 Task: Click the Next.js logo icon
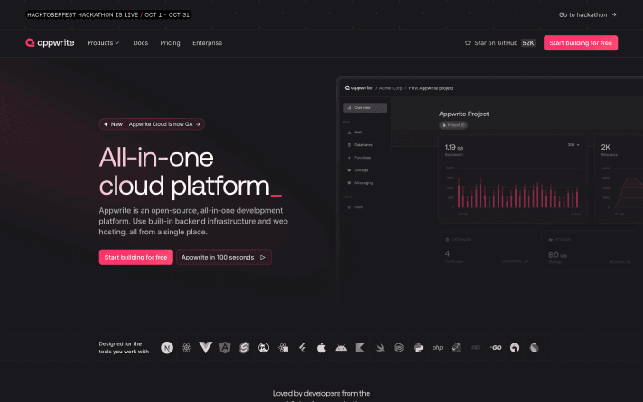click(167, 348)
